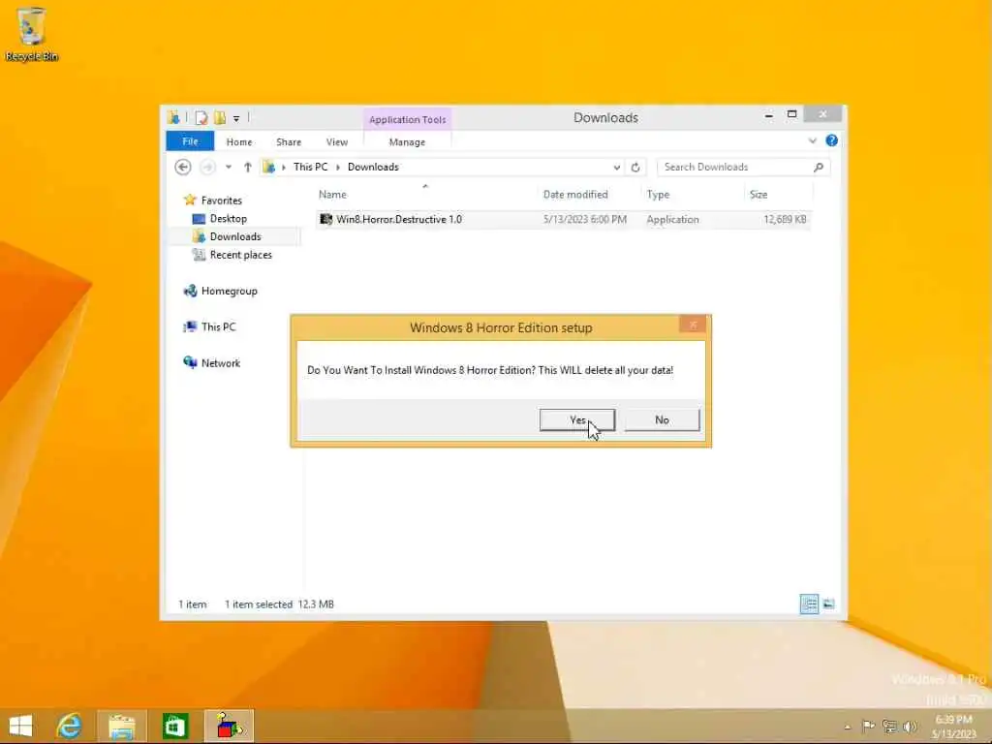992x744 pixels.
Task: Select Network in the navigation pane
Action: point(221,363)
